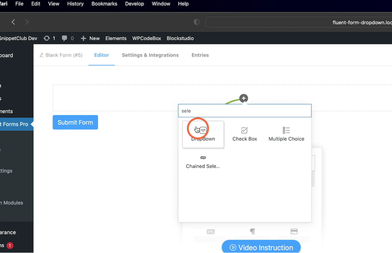The height and width of the screenshot is (253, 392).
Task: Open Elements in admin bar
Action: [x=116, y=38]
